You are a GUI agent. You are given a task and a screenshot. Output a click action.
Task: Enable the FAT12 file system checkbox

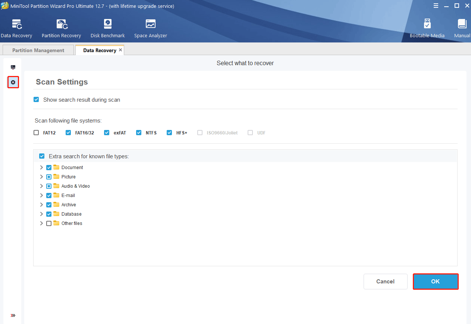pos(36,133)
